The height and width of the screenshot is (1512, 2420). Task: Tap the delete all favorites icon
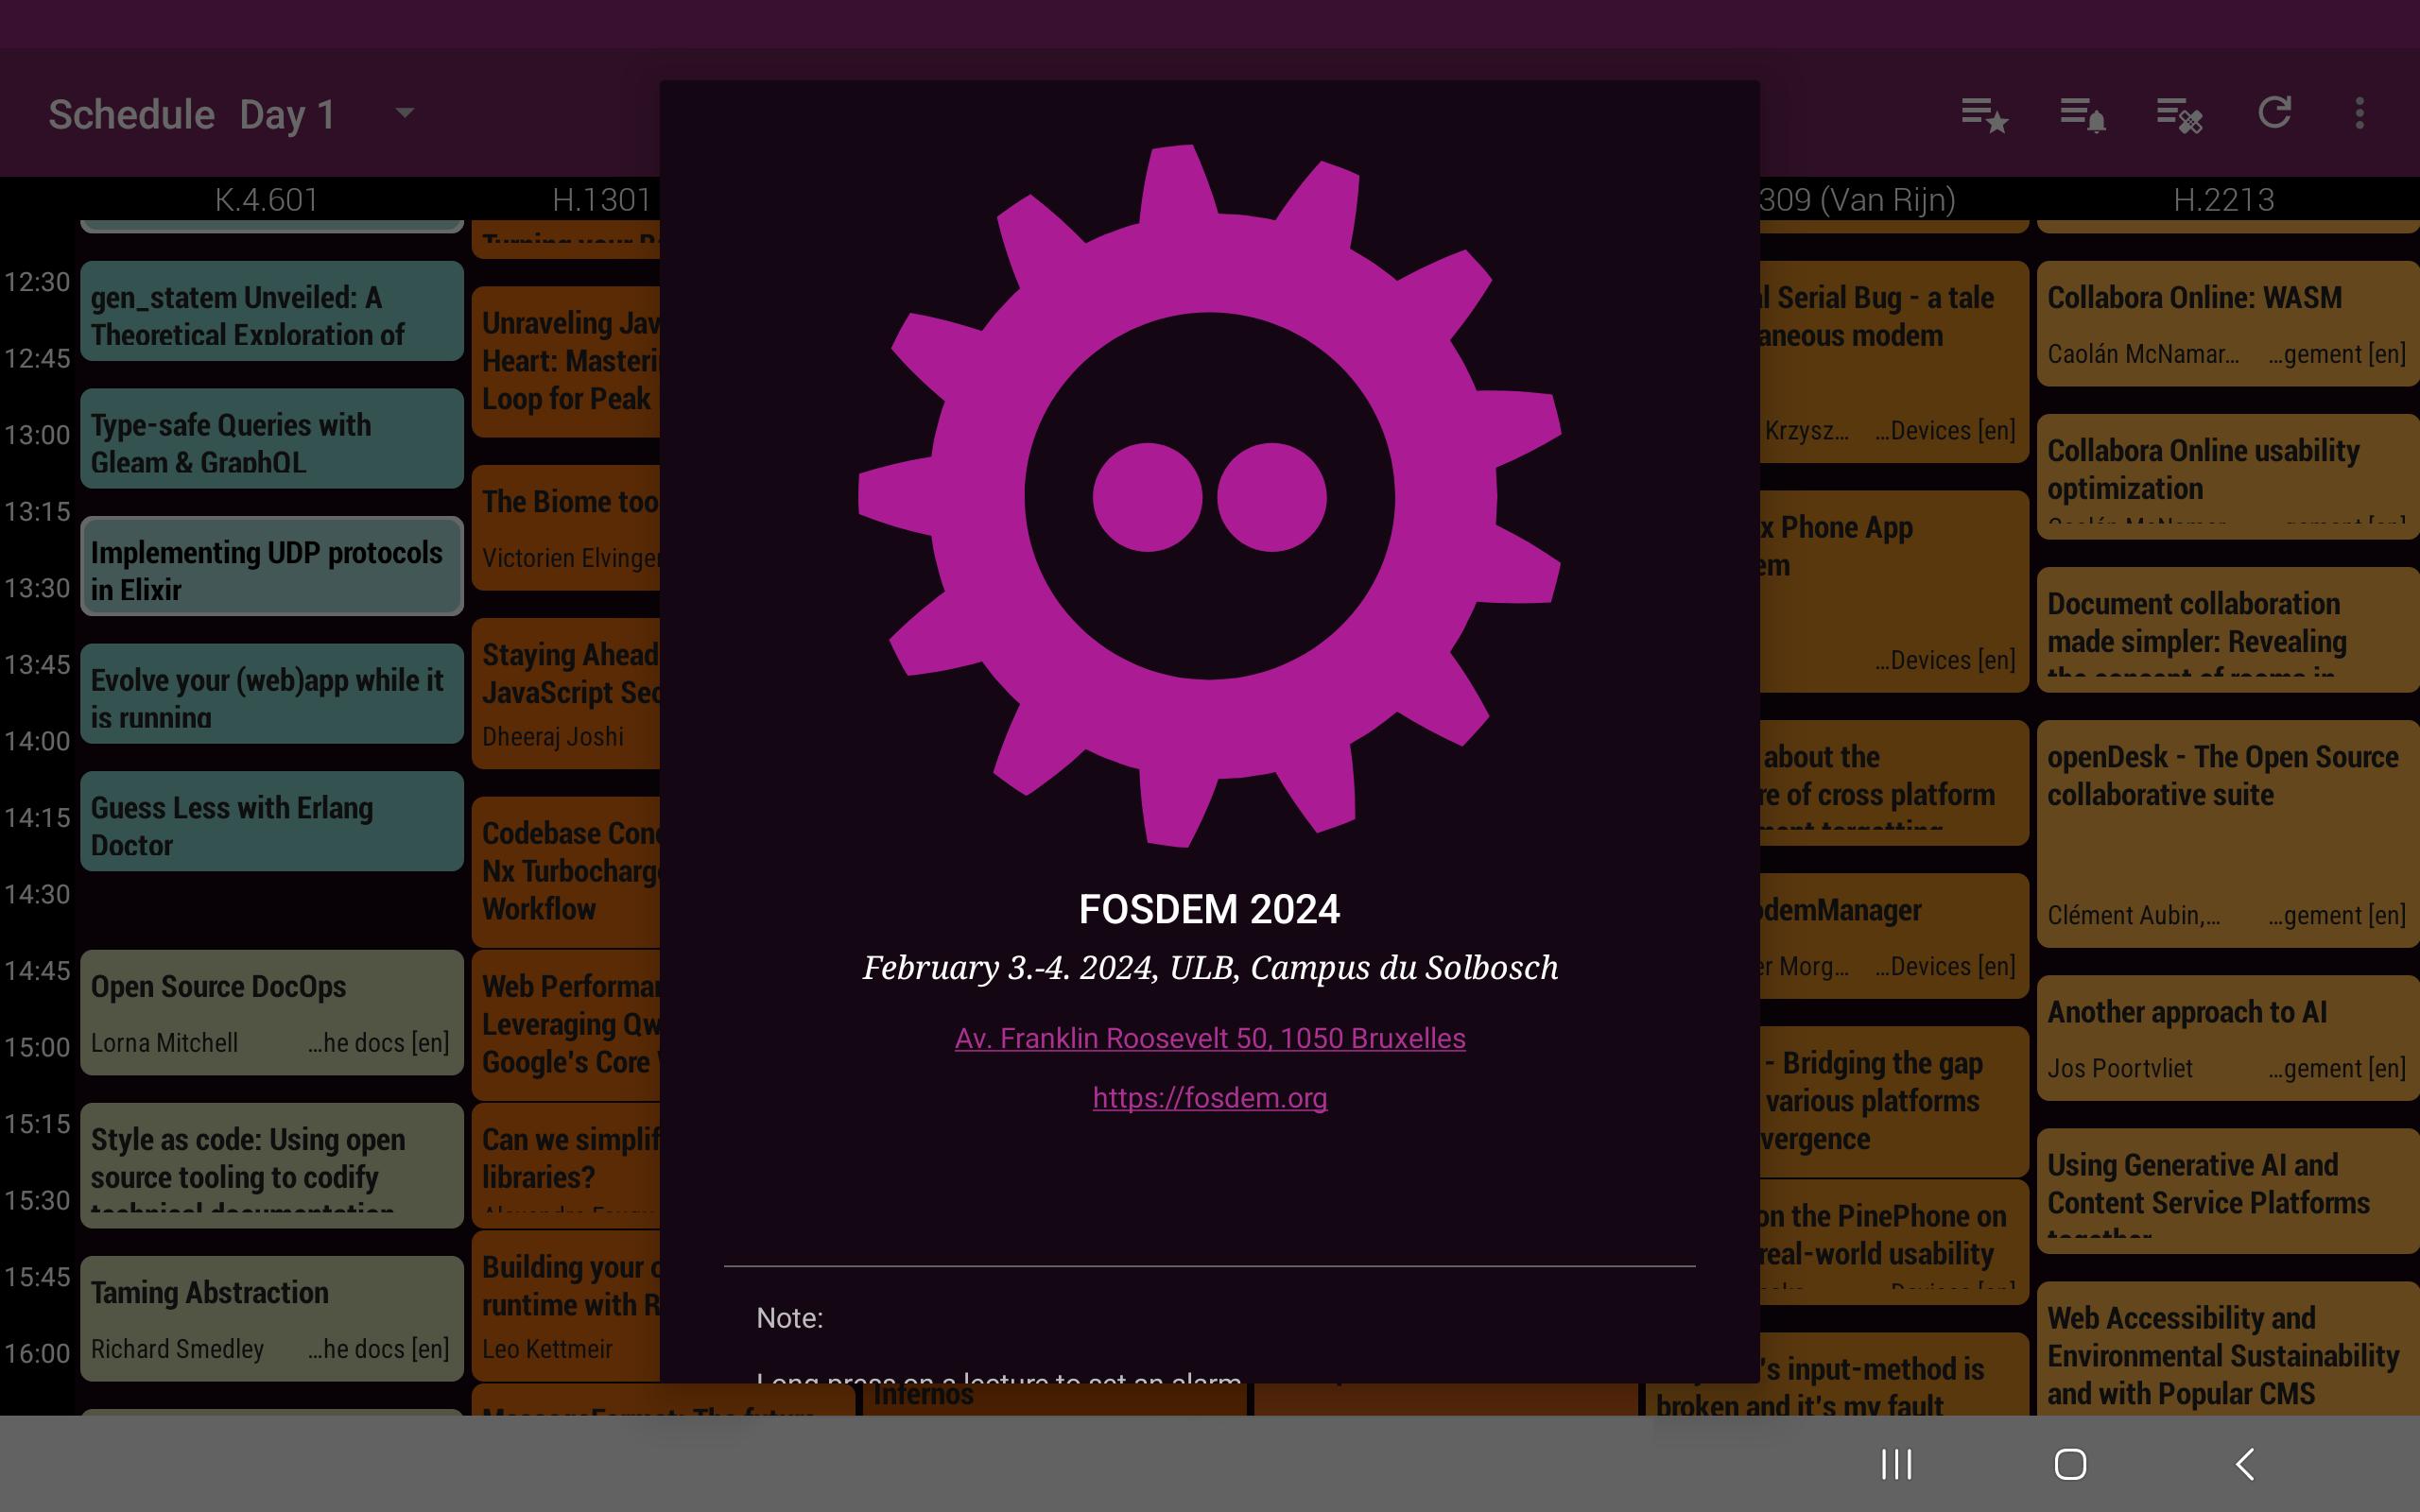2179,114
